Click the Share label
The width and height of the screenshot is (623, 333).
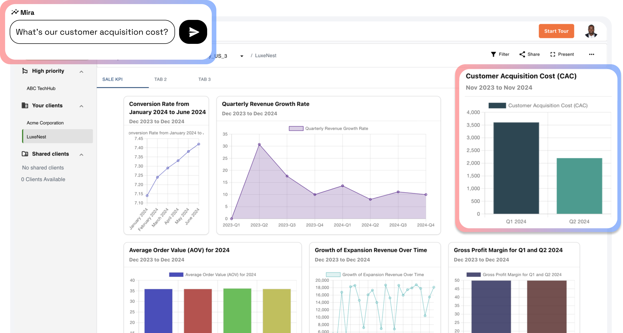click(x=533, y=54)
